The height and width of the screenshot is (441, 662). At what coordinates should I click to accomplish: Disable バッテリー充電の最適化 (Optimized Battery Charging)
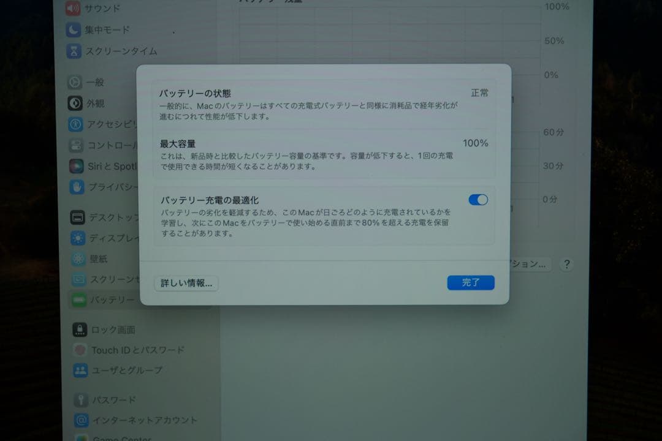point(477,199)
